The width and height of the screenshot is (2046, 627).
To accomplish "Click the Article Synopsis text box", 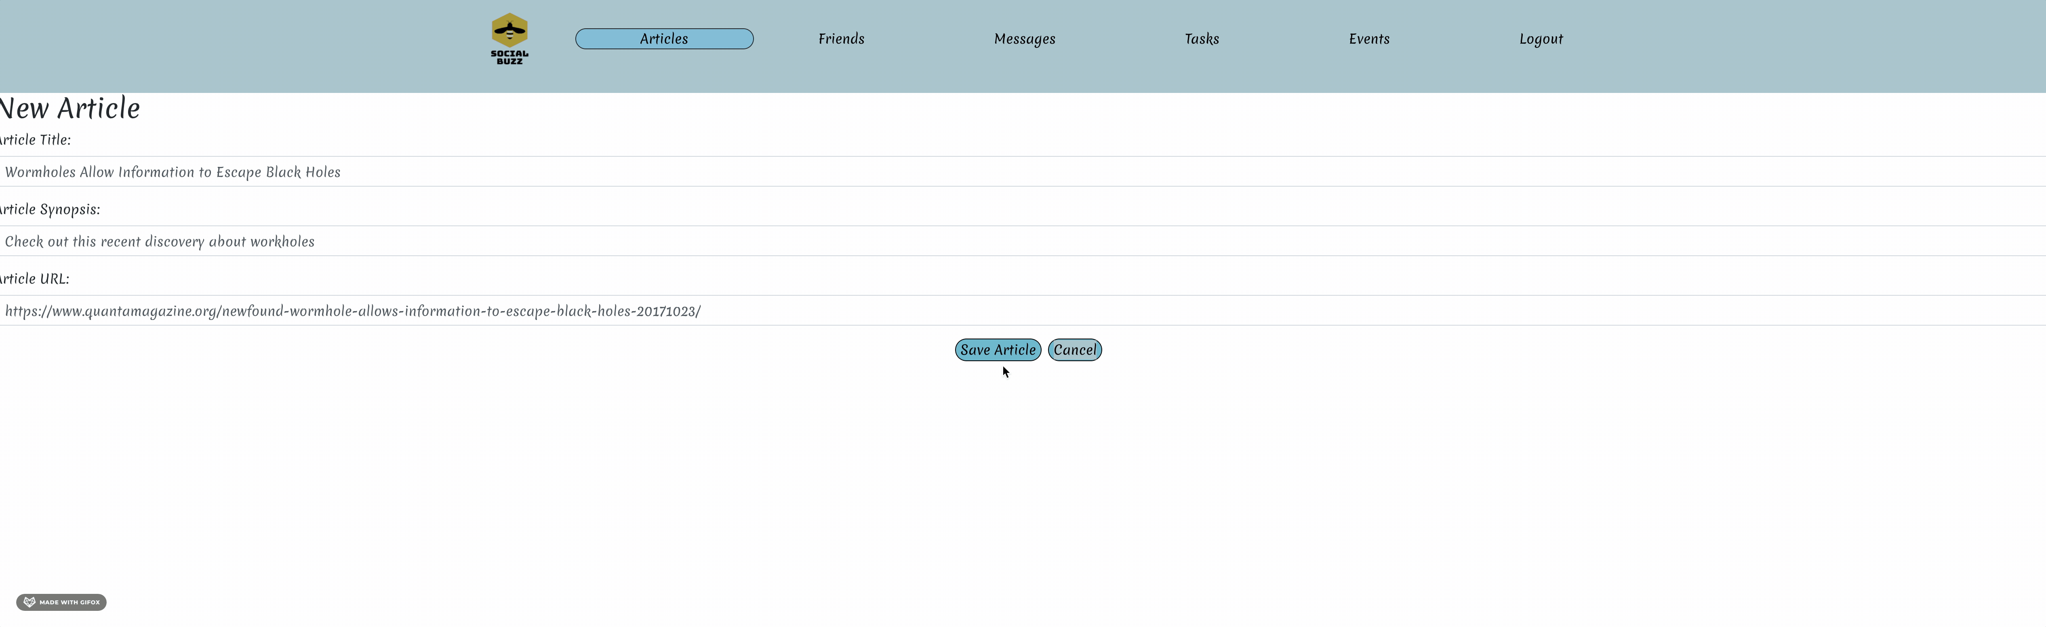I will click(x=477, y=241).
